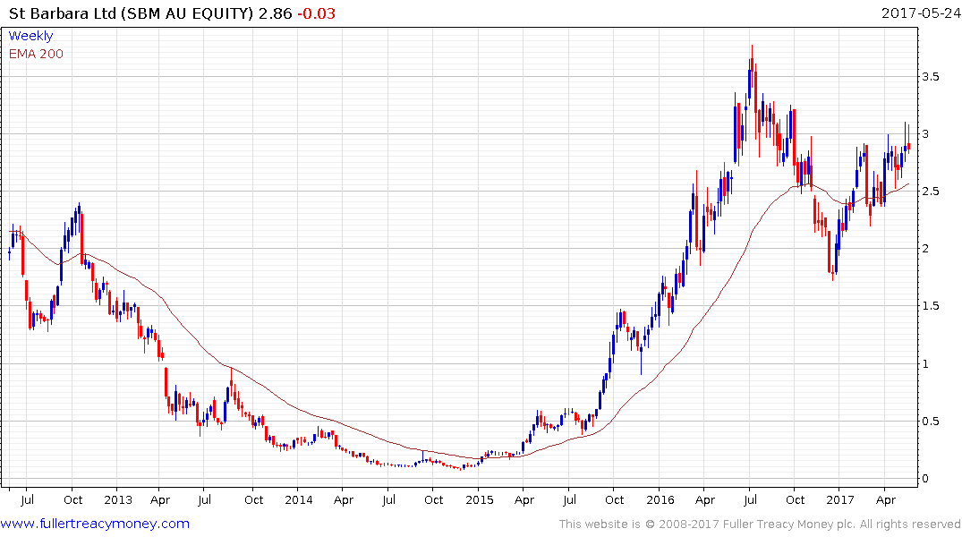
Task: Click the St Barbara Ltd chart title
Action: tap(131, 13)
